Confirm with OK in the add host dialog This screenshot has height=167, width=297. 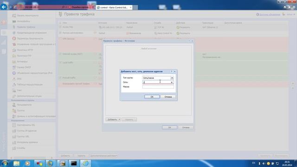152,97
